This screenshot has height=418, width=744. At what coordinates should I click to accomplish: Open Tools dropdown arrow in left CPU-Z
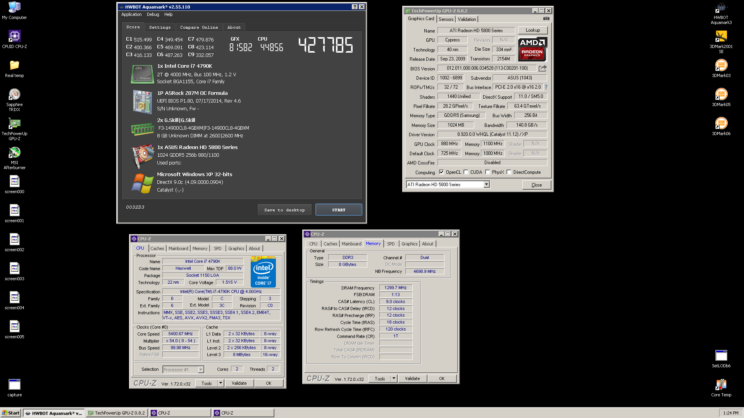(x=220, y=383)
